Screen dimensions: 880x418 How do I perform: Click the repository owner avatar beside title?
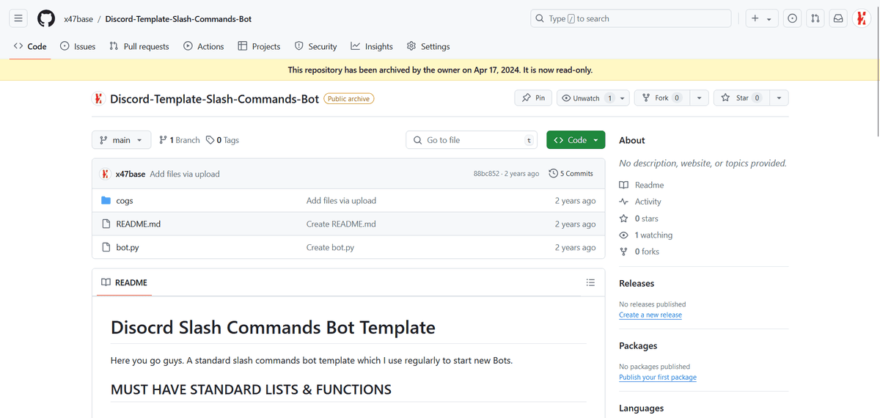coord(98,98)
